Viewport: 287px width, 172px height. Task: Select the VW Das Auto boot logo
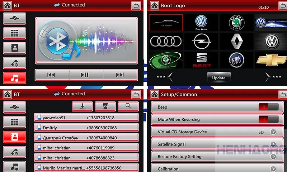coord(201,23)
